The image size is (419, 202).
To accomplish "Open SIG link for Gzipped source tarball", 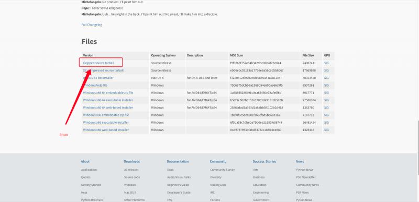I will [326, 63].
